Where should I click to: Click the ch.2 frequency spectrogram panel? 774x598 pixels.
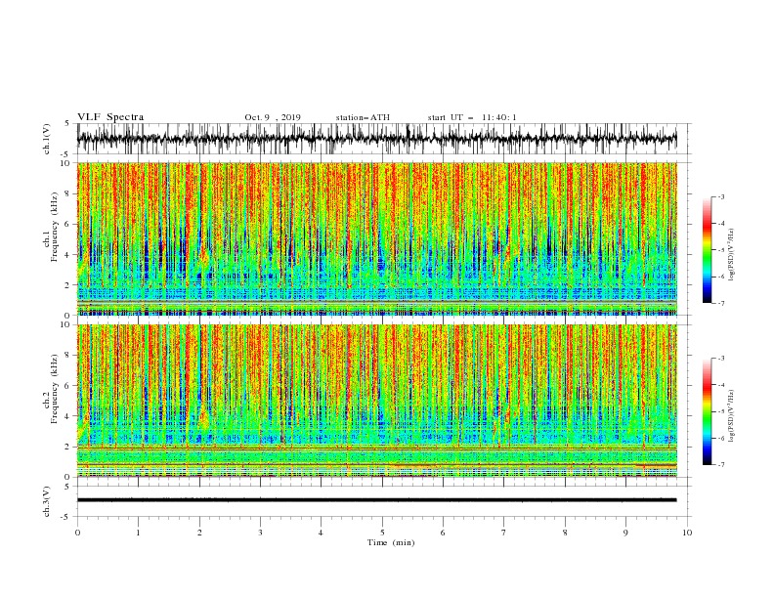point(376,401)
